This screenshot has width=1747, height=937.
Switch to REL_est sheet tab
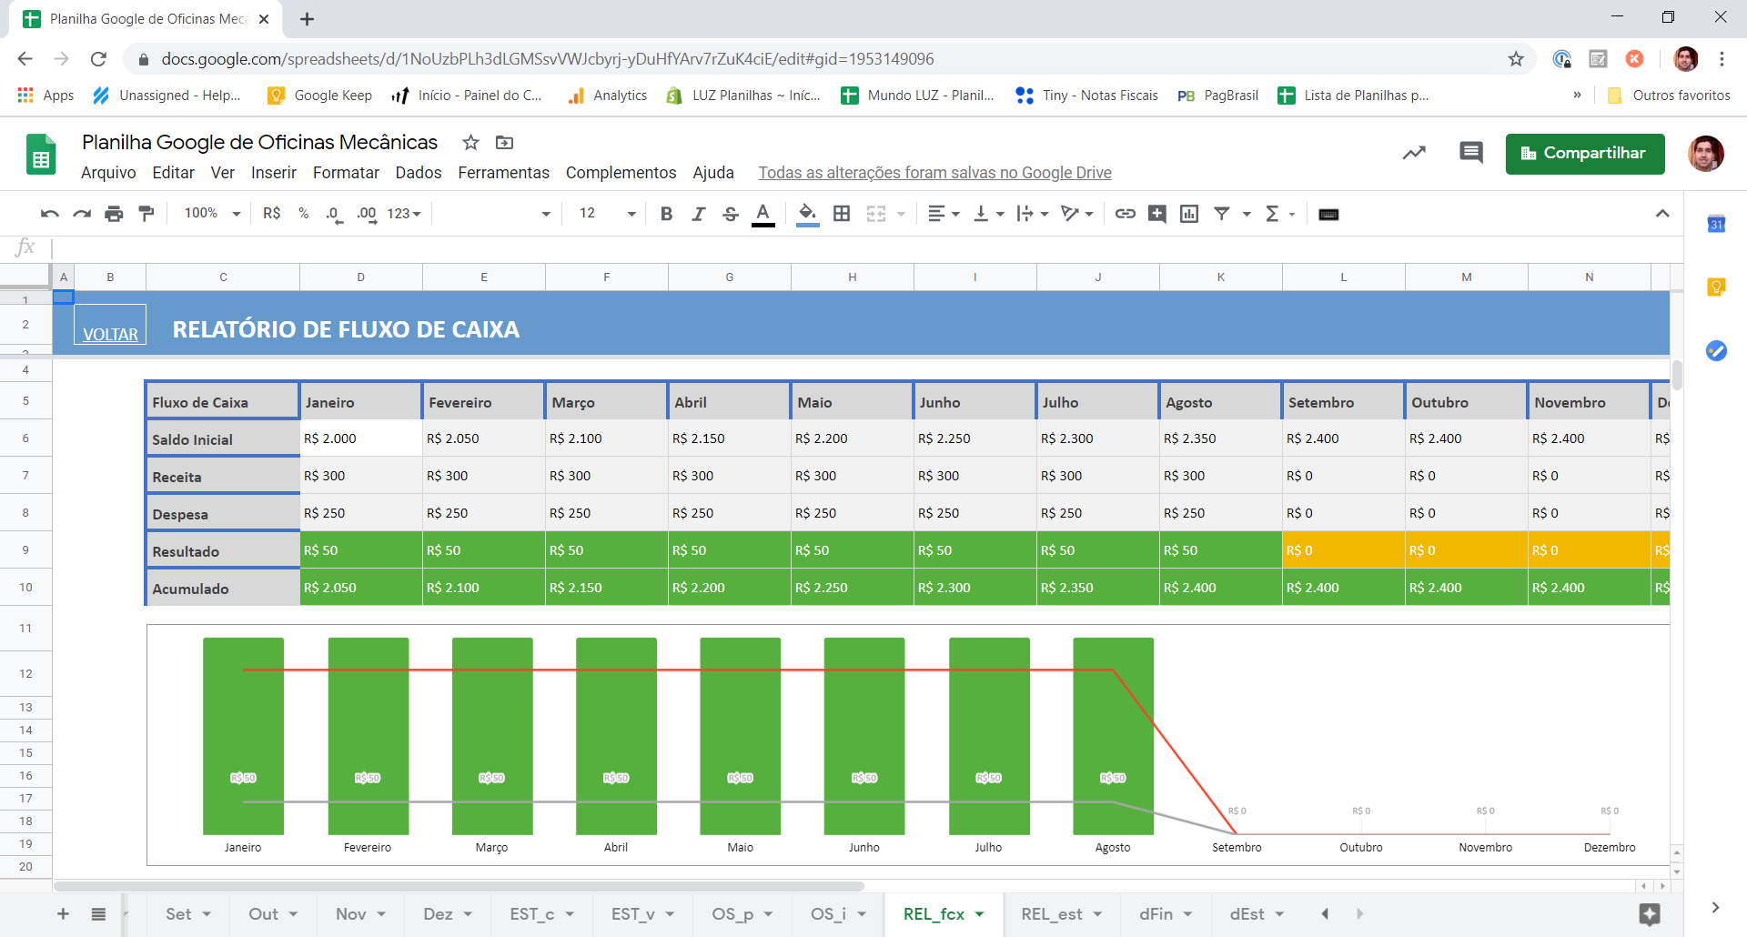coord(1062,914)
